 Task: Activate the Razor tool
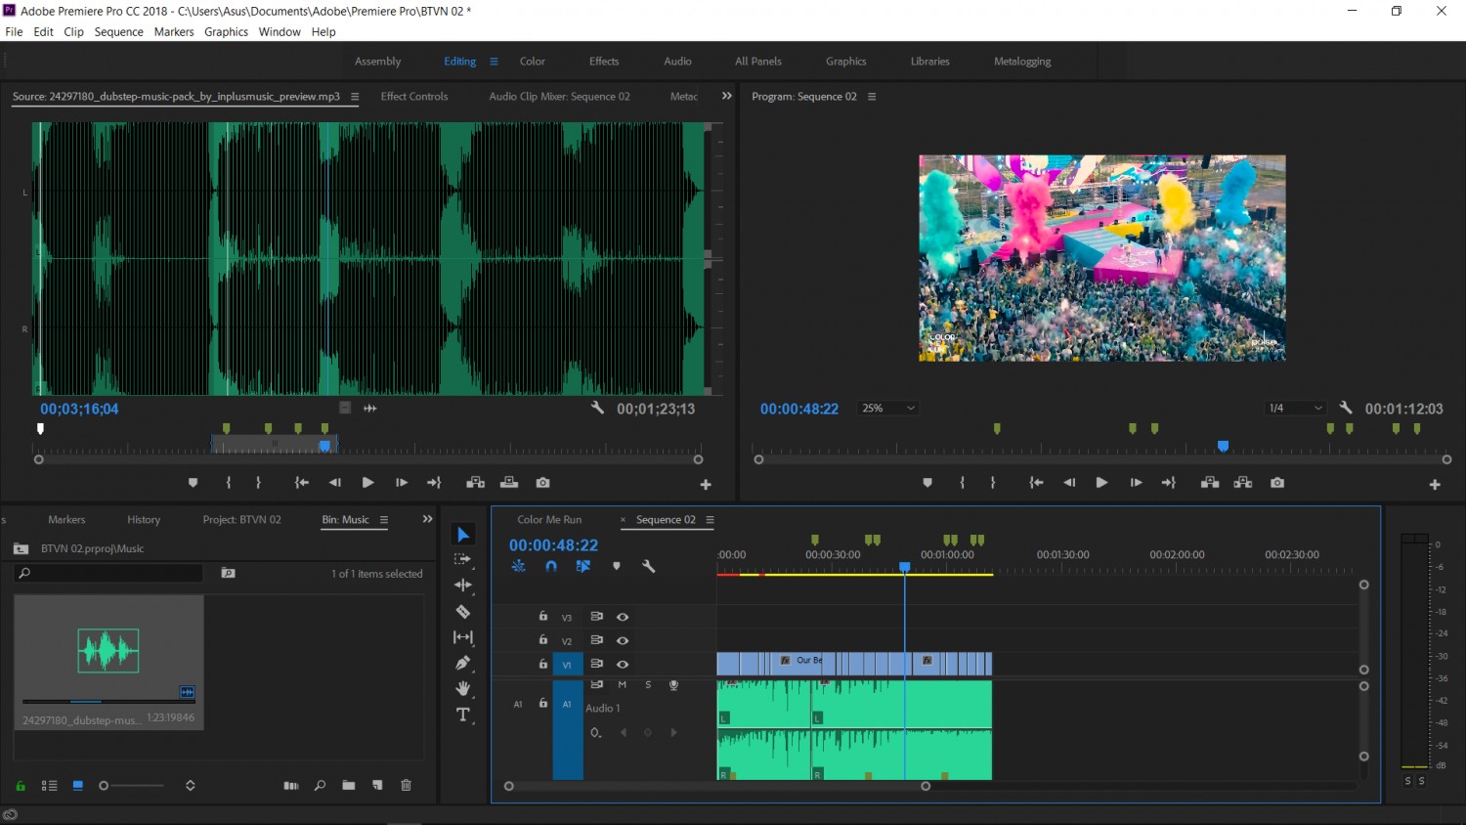(463, 612)
